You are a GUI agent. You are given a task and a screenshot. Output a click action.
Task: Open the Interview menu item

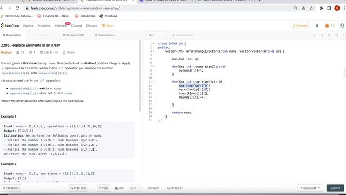click(x=61, y=25)
